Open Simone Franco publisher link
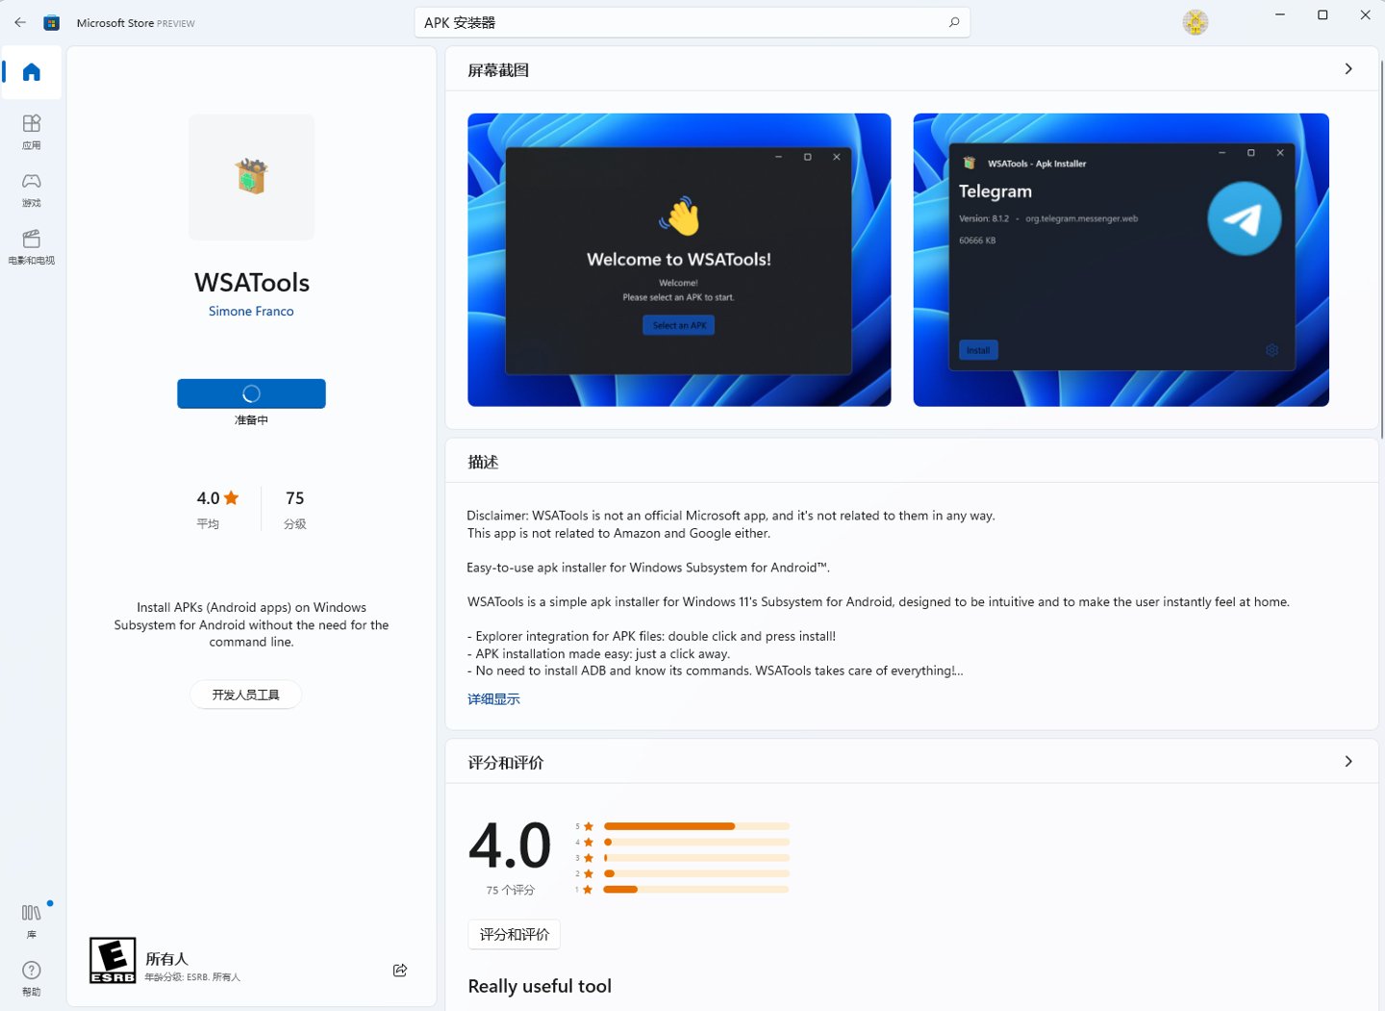 point(251,311)
